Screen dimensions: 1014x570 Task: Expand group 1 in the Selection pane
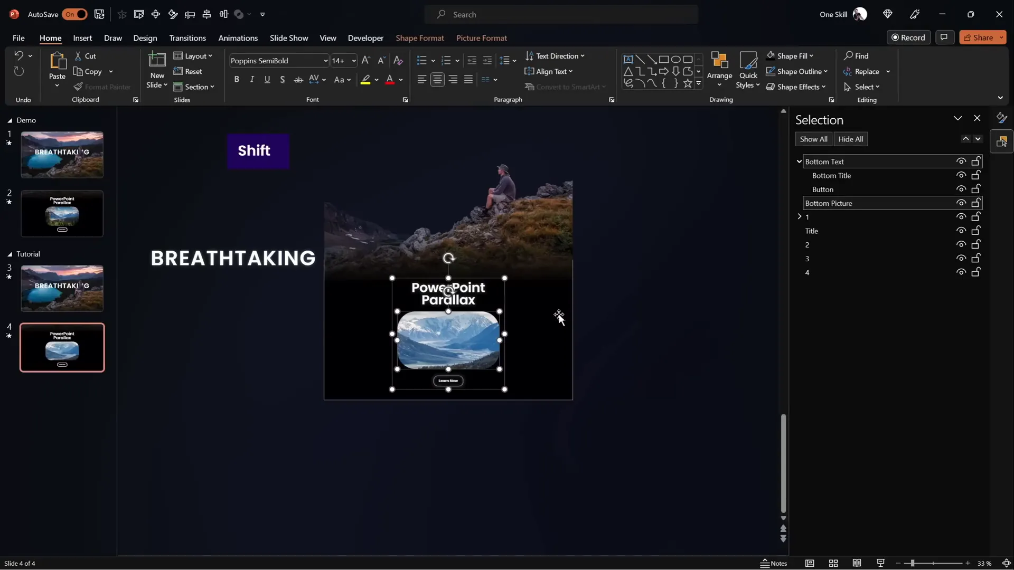coord(799,216)
